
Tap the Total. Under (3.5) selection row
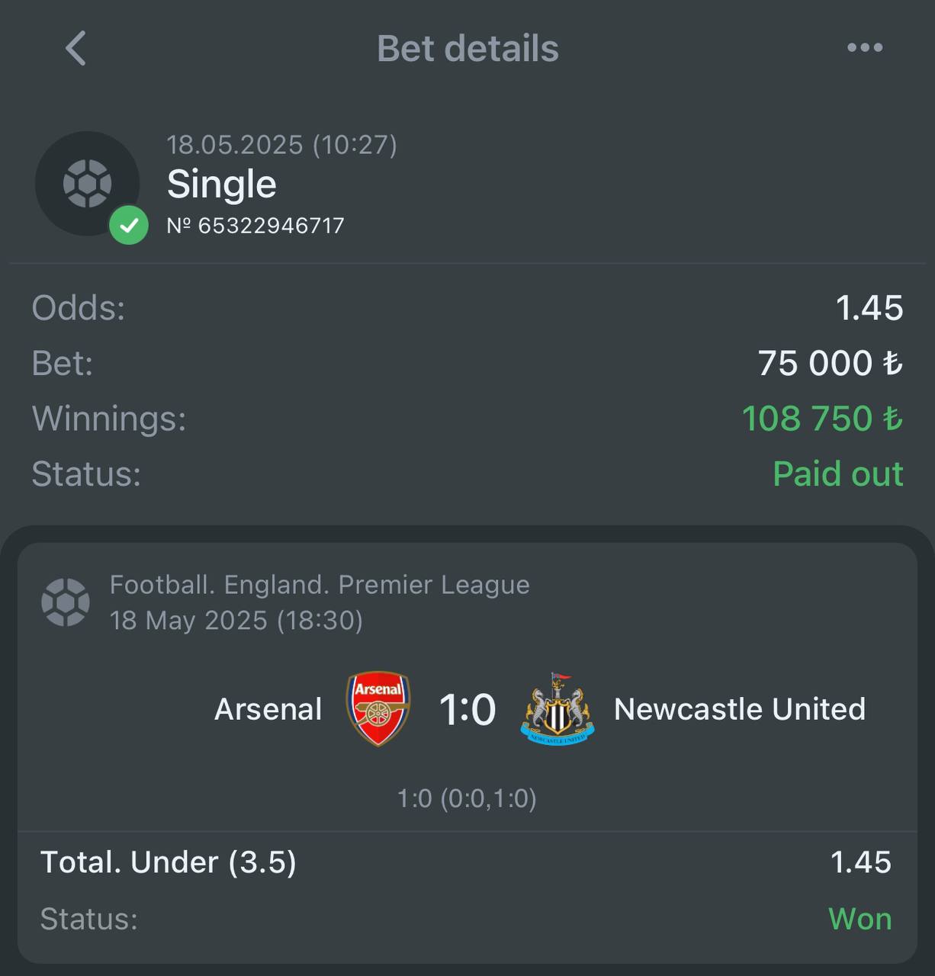coord(466,862)
